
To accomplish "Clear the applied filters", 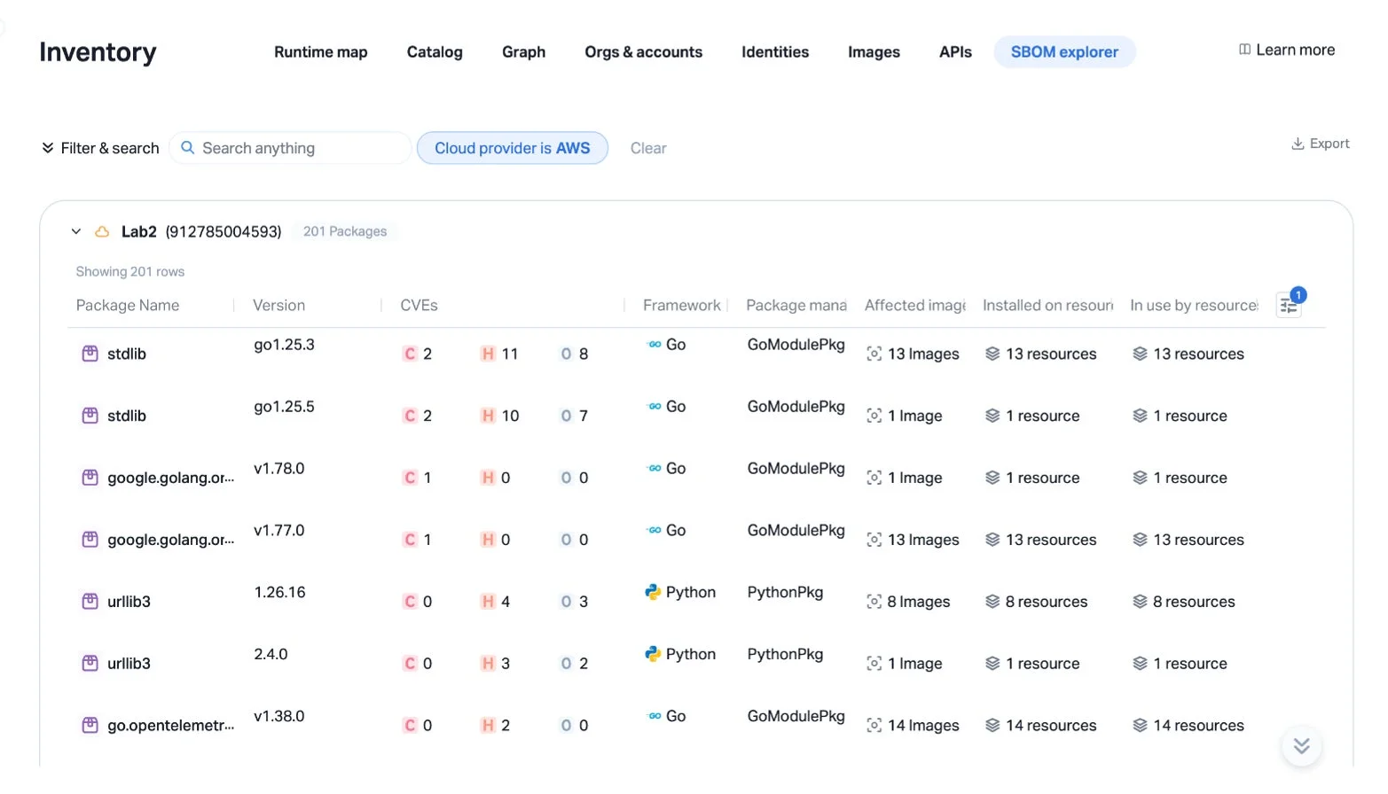I will tap(648, 148).
